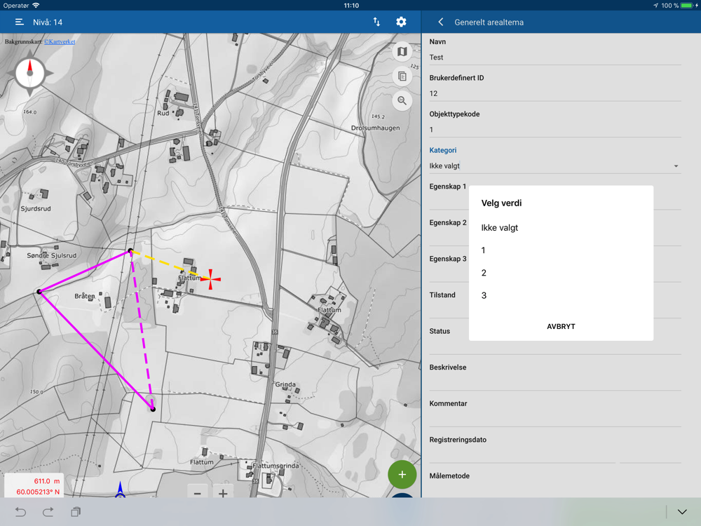Viewport: 701px width, 526px height.
Task: Zoom in with plus button
Action: pos(223,493)
